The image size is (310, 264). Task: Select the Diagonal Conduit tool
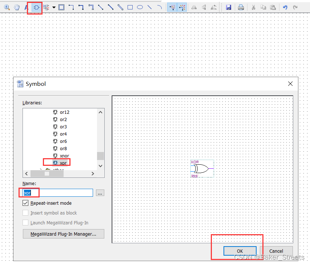[120, 8]
